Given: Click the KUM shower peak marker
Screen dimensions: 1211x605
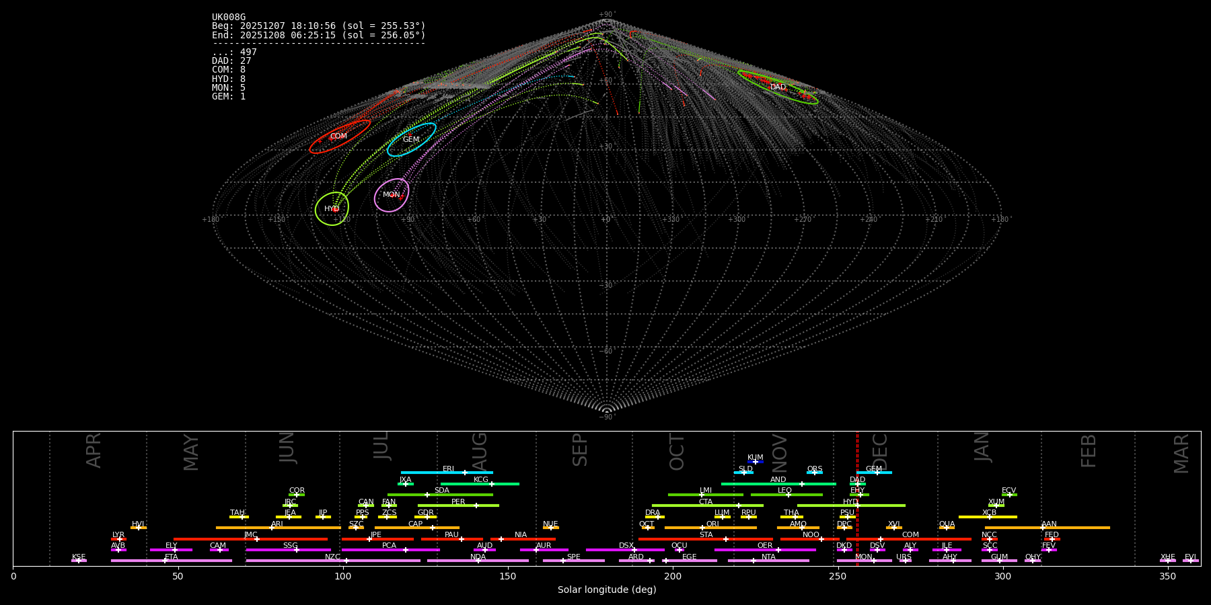Looking at the screenshot, I should pos(755,462).
